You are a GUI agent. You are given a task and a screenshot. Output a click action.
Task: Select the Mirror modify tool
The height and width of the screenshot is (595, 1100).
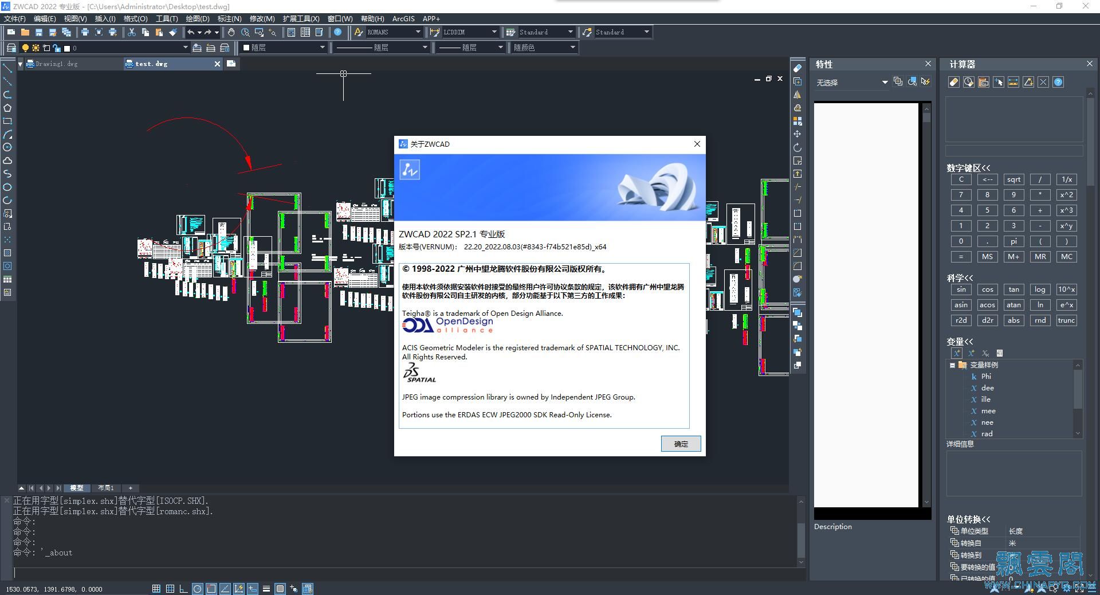pyautogui.click(x=797, y=95)
